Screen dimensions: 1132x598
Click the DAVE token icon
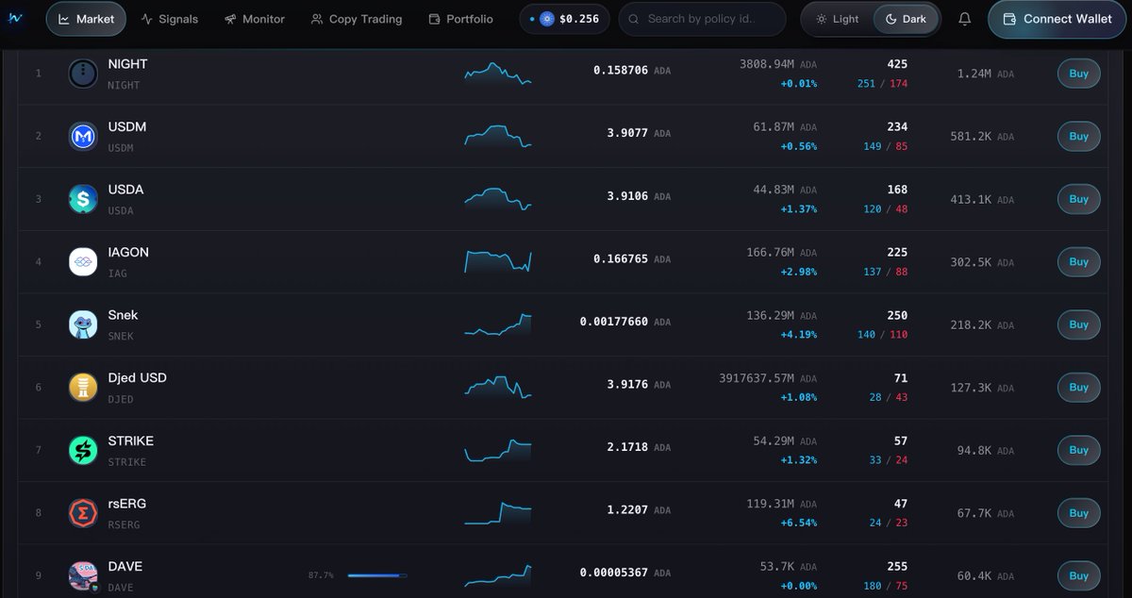coord(83,575)
